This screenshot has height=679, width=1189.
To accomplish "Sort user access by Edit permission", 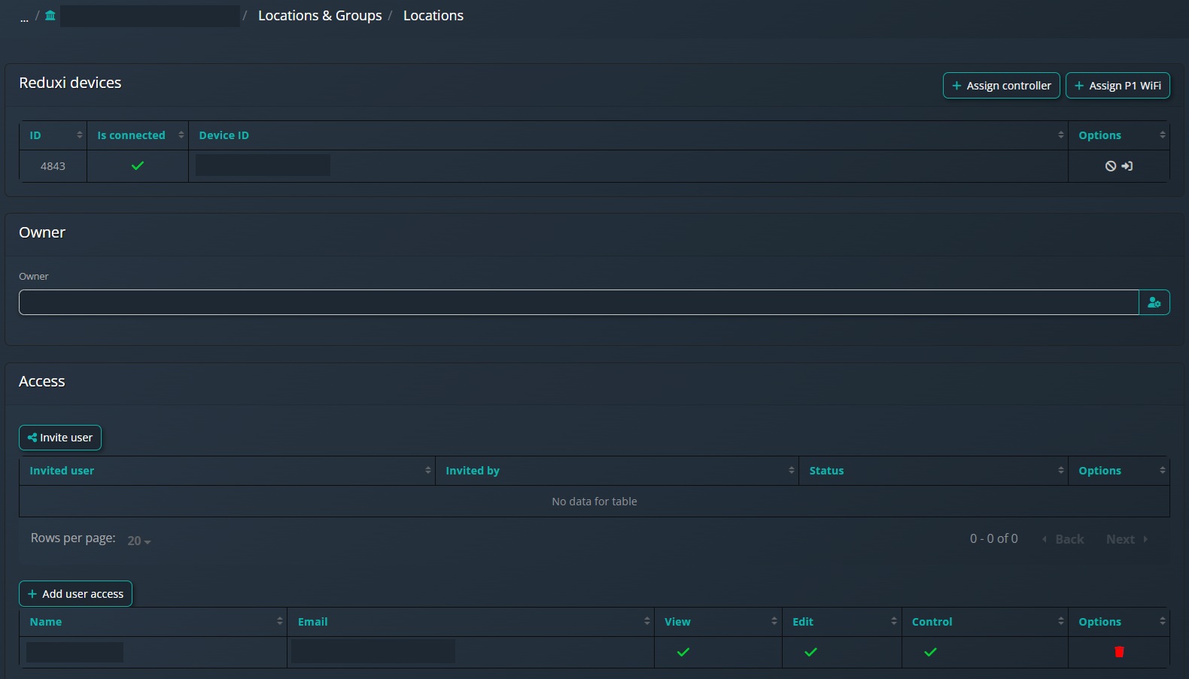I will 842,622.
